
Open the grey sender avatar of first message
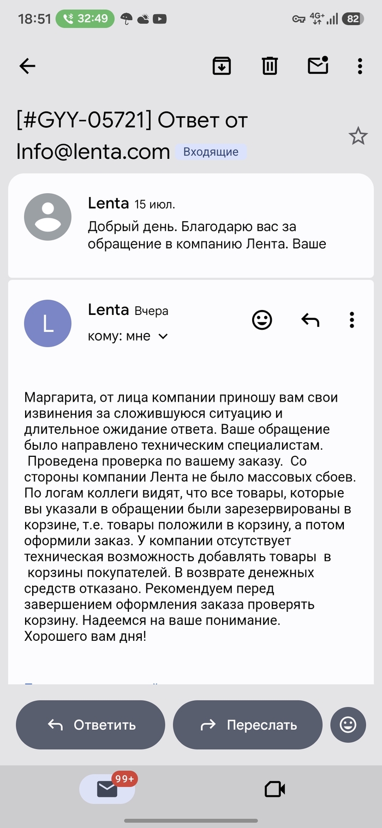coord(48,217)
